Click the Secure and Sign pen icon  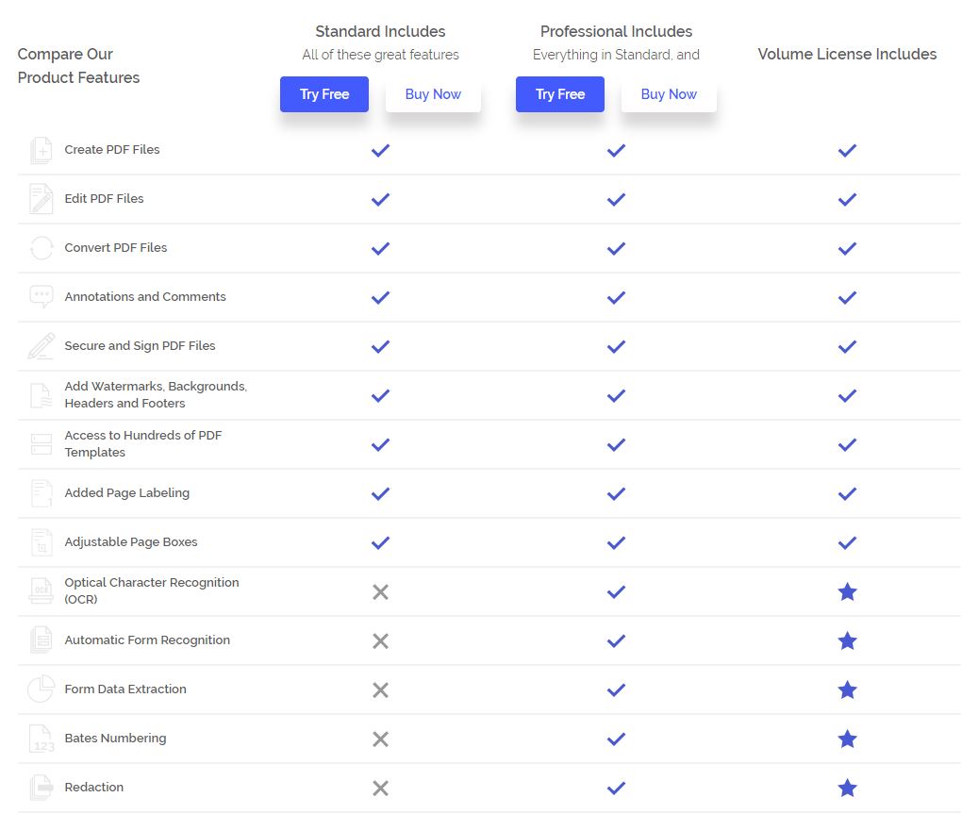click(x=41, y=346)
